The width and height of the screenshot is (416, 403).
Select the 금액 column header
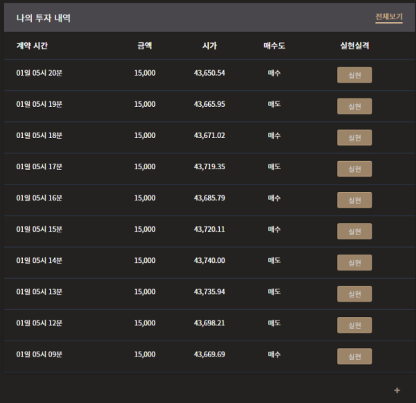click(145, 46)
